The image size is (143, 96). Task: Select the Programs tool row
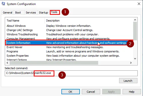point(69,51)
